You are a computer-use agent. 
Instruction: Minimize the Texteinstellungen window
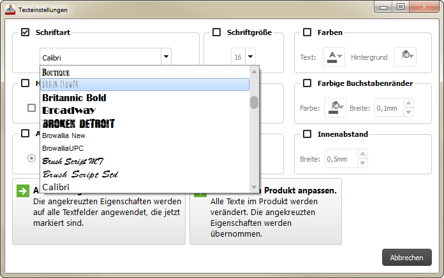[383, 7]
